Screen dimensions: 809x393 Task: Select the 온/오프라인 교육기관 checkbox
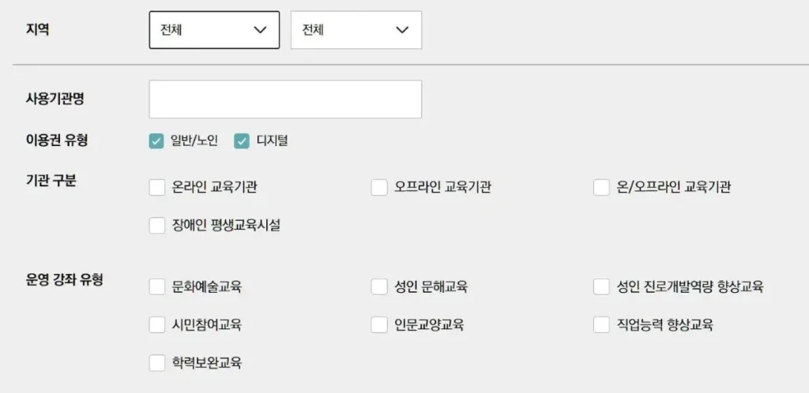pos(602,187)
